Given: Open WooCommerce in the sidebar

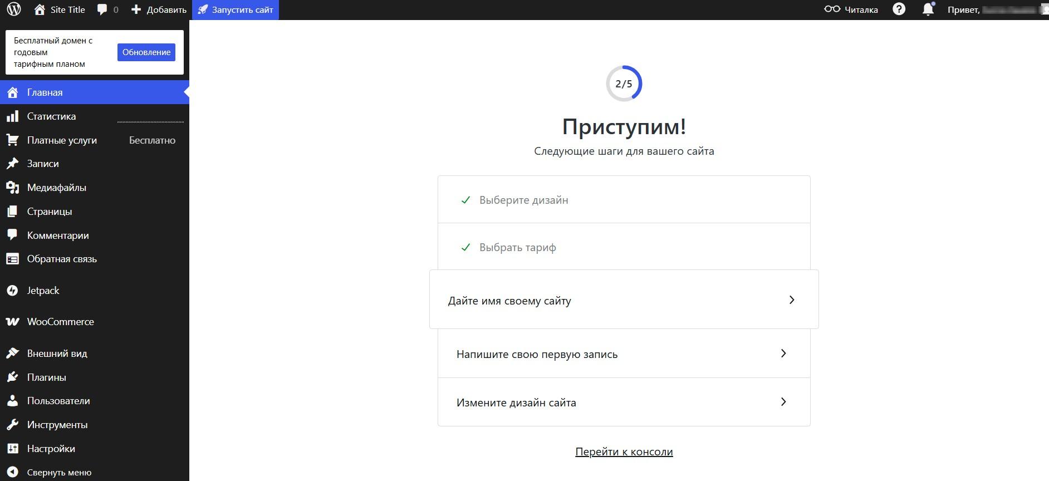Looking at the screenshot, I should [60, 322].
